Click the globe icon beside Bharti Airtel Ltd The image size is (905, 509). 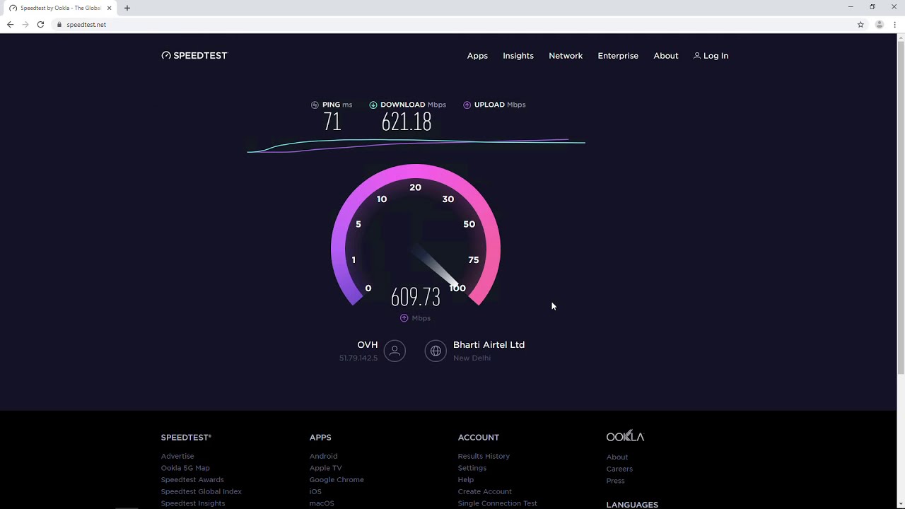(436, 351)
